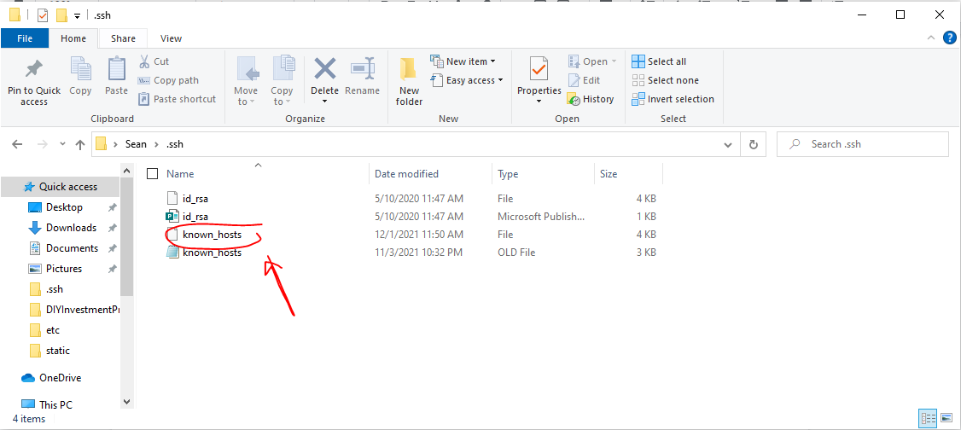Image resolution: width=961 pixels, height=430 pixels.
Task: Open the static folder in sidebar
Action: coord(58,351)
